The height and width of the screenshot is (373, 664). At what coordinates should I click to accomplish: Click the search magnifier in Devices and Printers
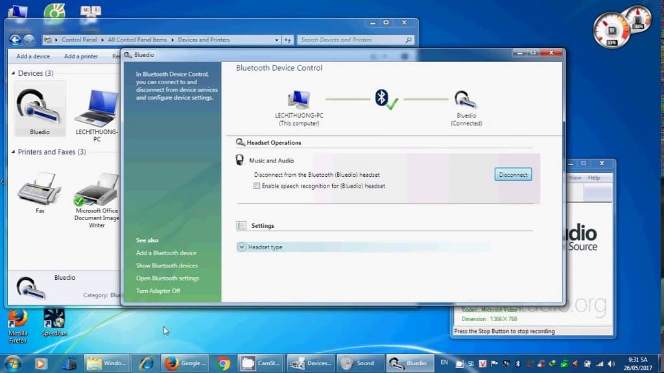pyautogui.click(x=409, y=40)
